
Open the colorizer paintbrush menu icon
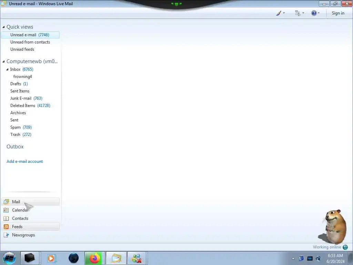(279, 13)
